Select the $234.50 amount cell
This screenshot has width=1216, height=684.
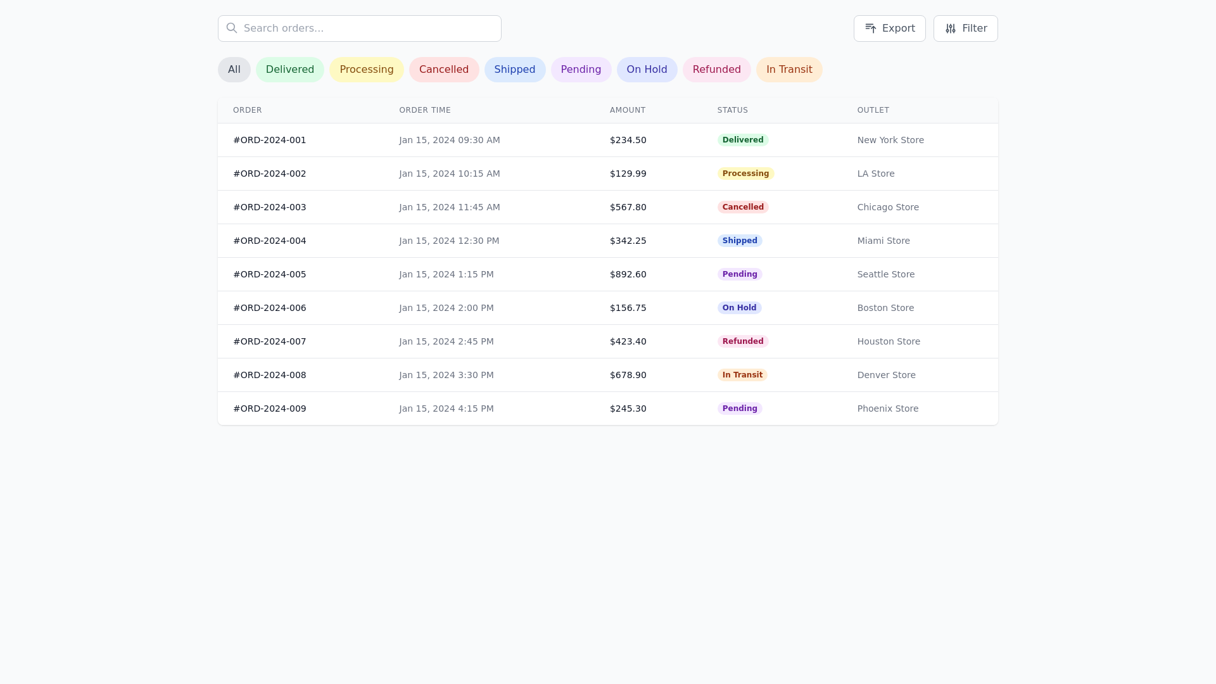point(628,140)
